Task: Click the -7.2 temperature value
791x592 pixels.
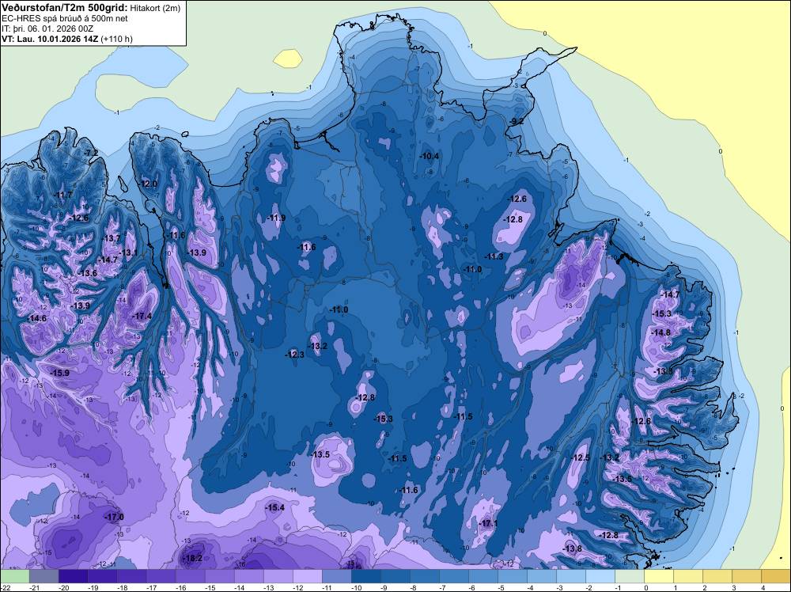Action: coord(90,153)
